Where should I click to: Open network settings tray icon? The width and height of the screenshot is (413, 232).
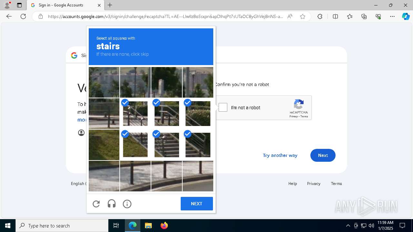point(364,226)
